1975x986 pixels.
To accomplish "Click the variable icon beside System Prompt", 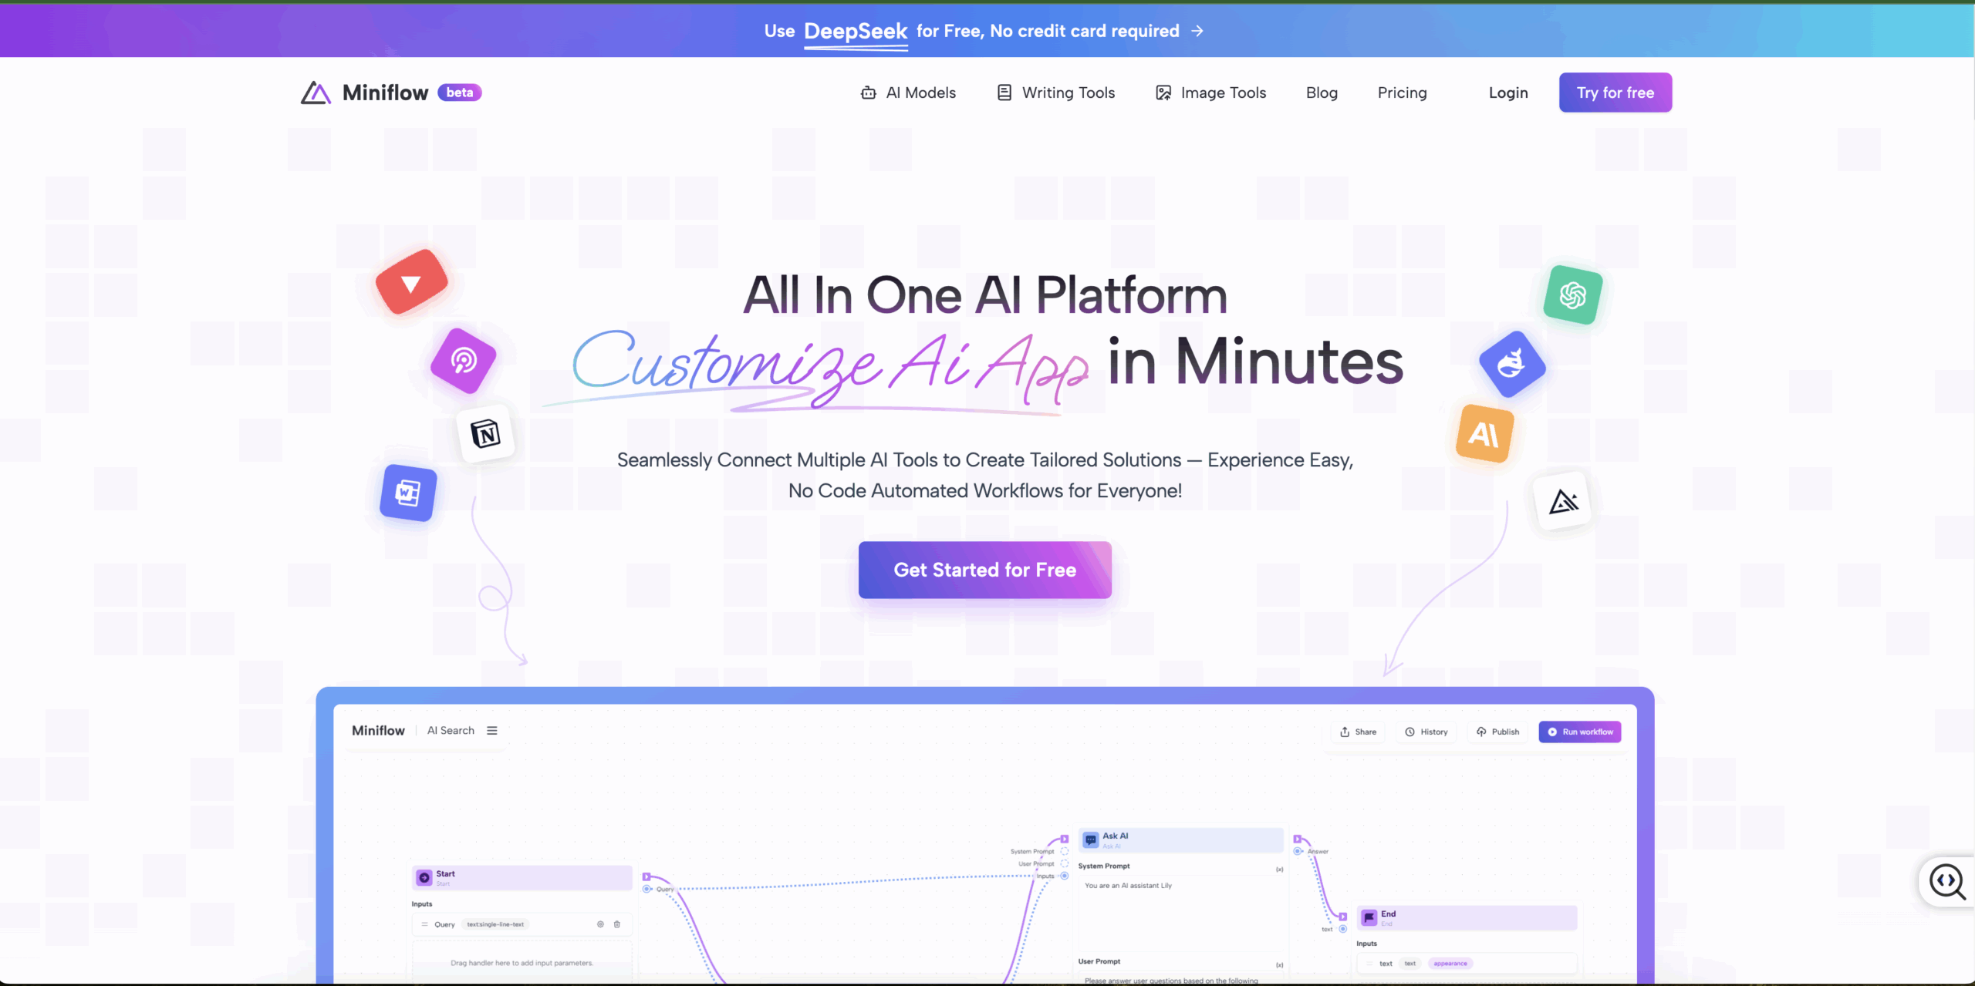I will 1279,870.
